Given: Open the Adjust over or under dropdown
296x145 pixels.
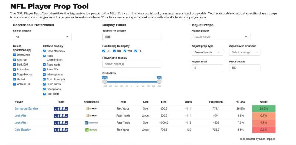Looking at the screenshot, I should tap(245, 52).
